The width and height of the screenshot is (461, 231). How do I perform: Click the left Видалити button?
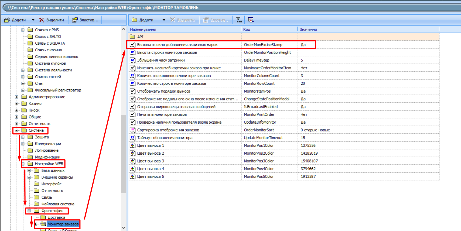tap(52, 20)
